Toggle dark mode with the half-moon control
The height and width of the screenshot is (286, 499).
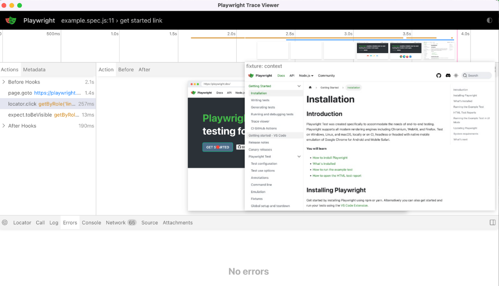pos(489,20)
